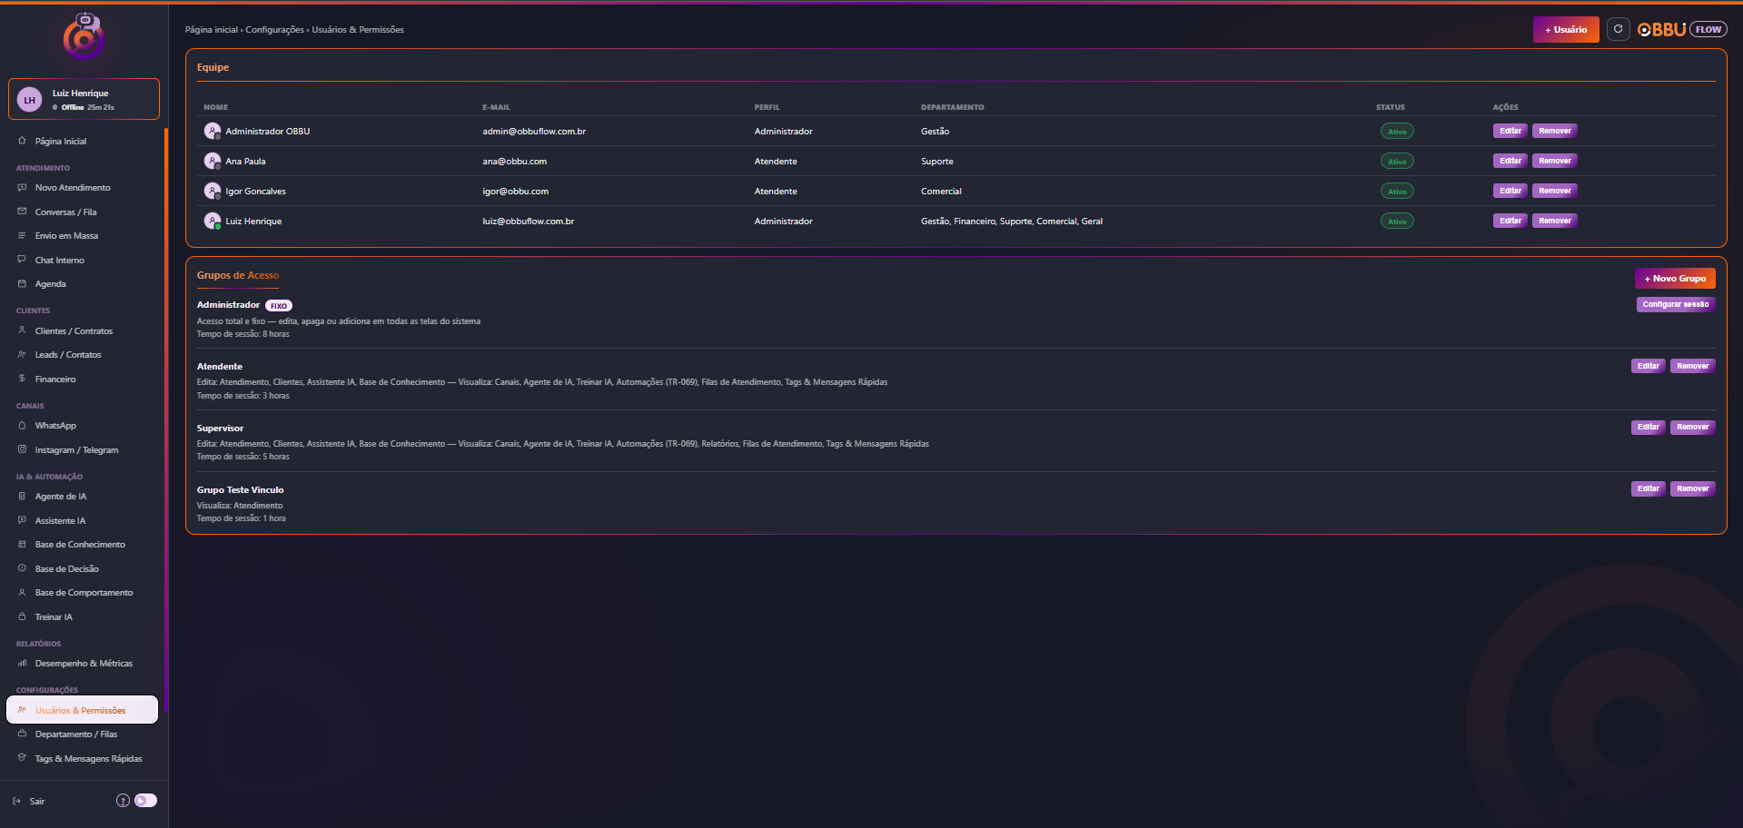This screenshot has width=1743, height=828.
Task: Toggle the theme switch at sidebar bottom
Action: coord(145,801)
